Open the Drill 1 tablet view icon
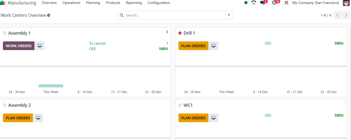 [x=214, y=46]
